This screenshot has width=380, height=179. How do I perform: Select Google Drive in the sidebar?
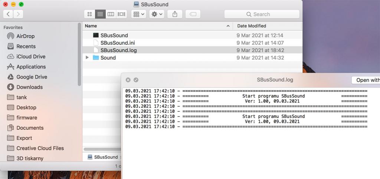point(32,77)
